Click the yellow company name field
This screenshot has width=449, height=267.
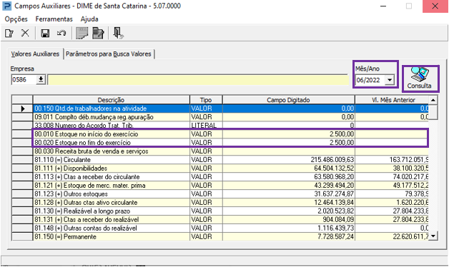(x=198, y=80)
